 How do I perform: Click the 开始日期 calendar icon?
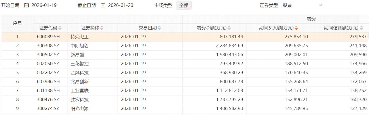pyautogui.click(x=27, y=5)
